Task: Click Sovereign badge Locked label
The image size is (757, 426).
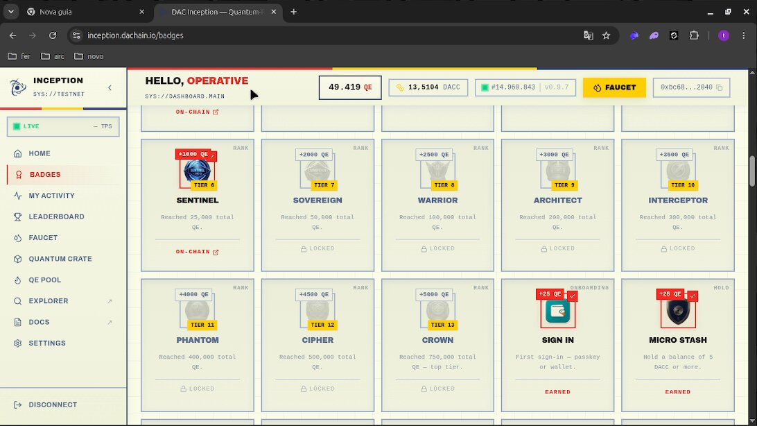Action: pos(317,249)
